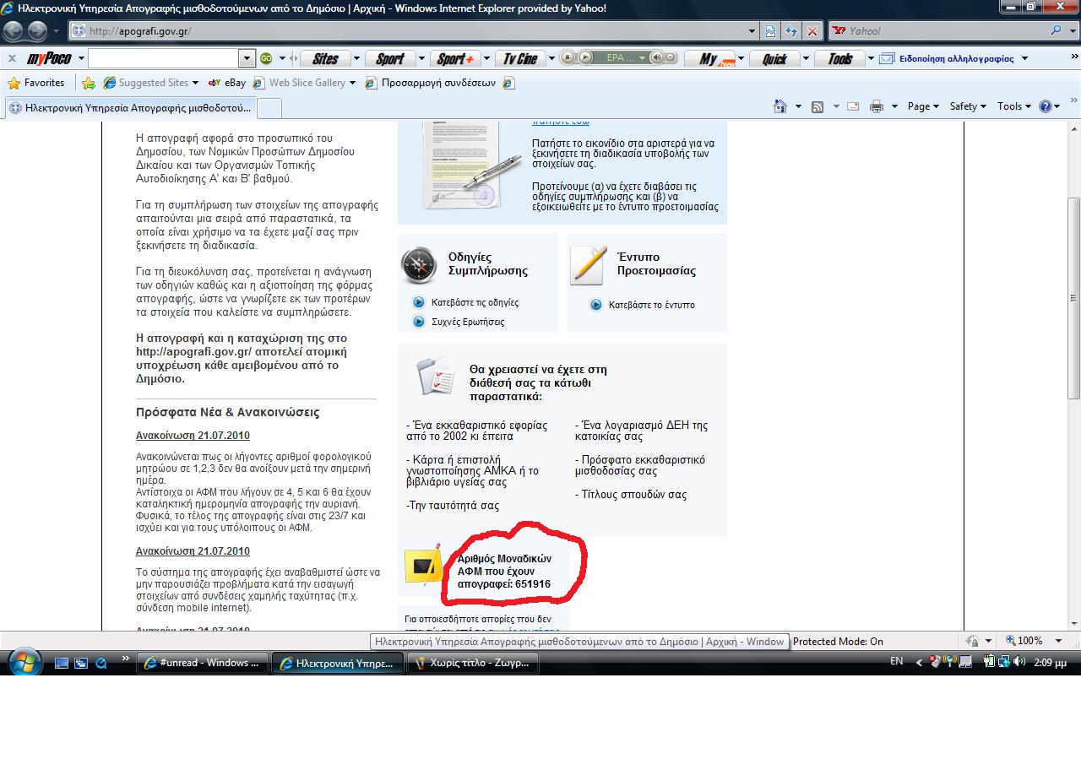Open the compass icon for Οδηγίες Συμπλήρωσης
Screen dimensions: 1081x770
(x=419, y=265)
